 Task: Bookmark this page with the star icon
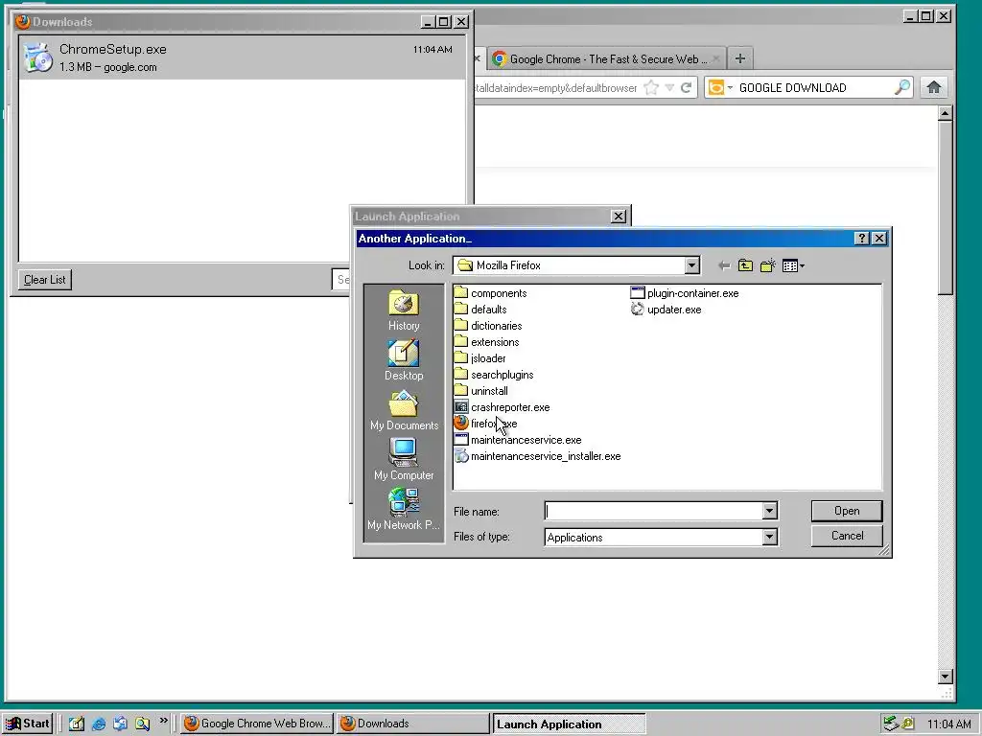(x=651, y=87)
